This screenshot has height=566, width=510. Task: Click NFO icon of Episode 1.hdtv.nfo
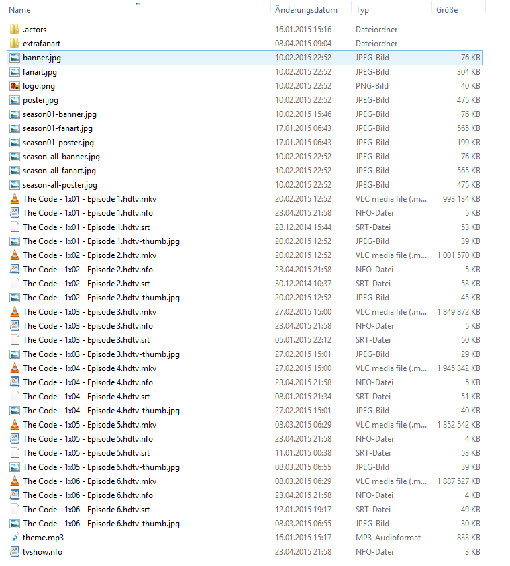[x=14, y=213]
